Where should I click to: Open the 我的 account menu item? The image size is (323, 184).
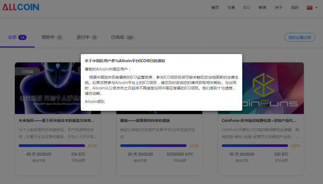click(295, 7)
